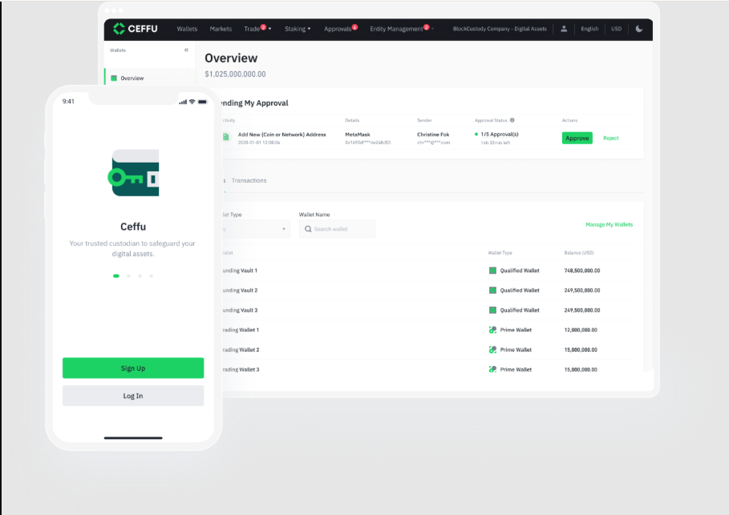The height and width of the screenshot is (515, 729).
Task: Open Wallets in the top navigation bar
Action: pyautogui.click(x=187, y=29)
